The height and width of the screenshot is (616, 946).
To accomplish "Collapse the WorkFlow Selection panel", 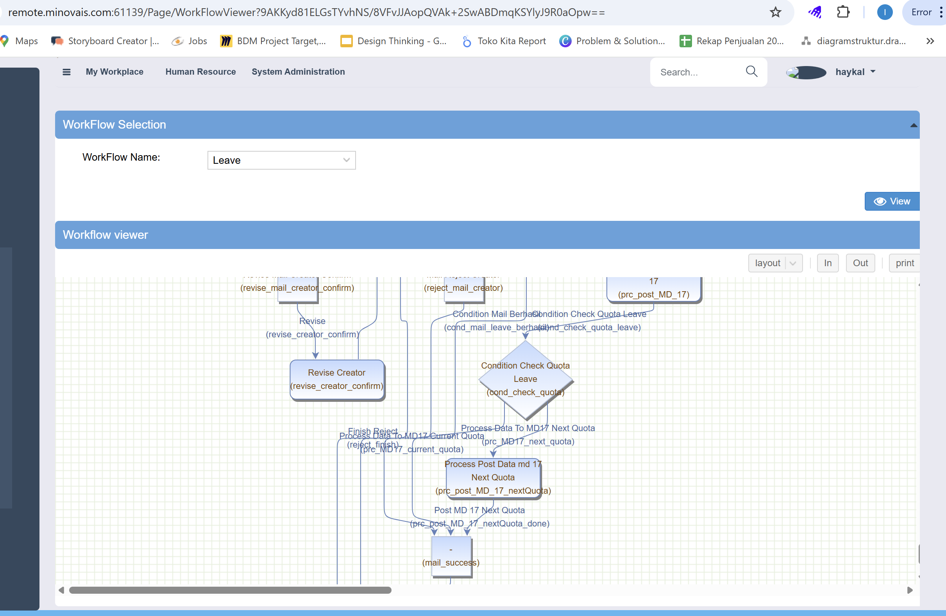I will pos(914,125).
